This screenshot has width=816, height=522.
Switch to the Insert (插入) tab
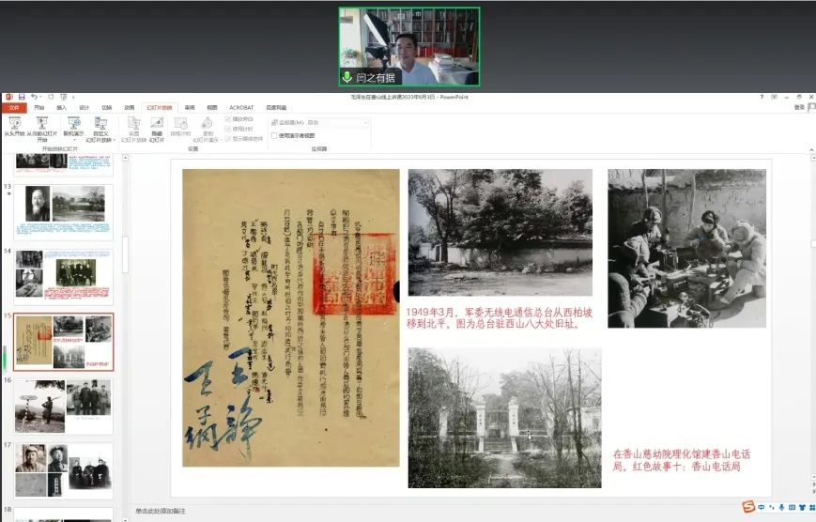(62, 108)
